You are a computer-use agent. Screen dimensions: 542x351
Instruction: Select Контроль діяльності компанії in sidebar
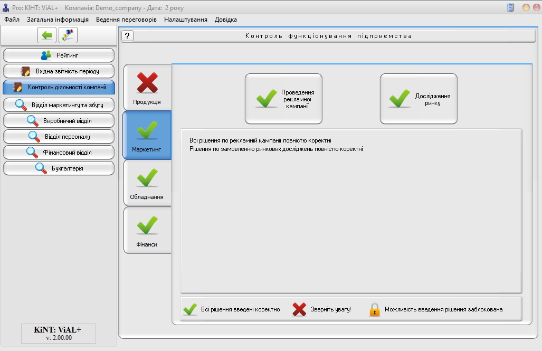[x=59, y=87]
